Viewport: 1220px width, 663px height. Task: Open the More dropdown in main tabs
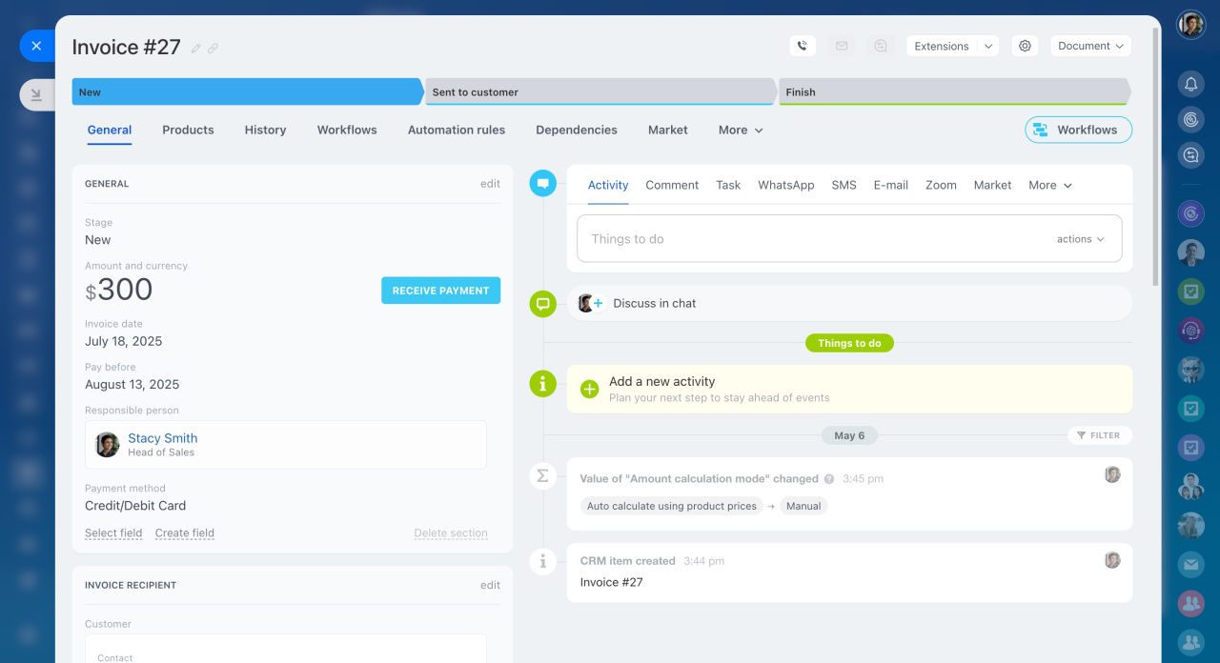[x=741, y=131]
